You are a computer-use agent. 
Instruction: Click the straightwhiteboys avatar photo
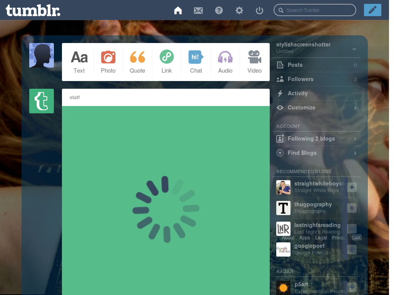283,187
